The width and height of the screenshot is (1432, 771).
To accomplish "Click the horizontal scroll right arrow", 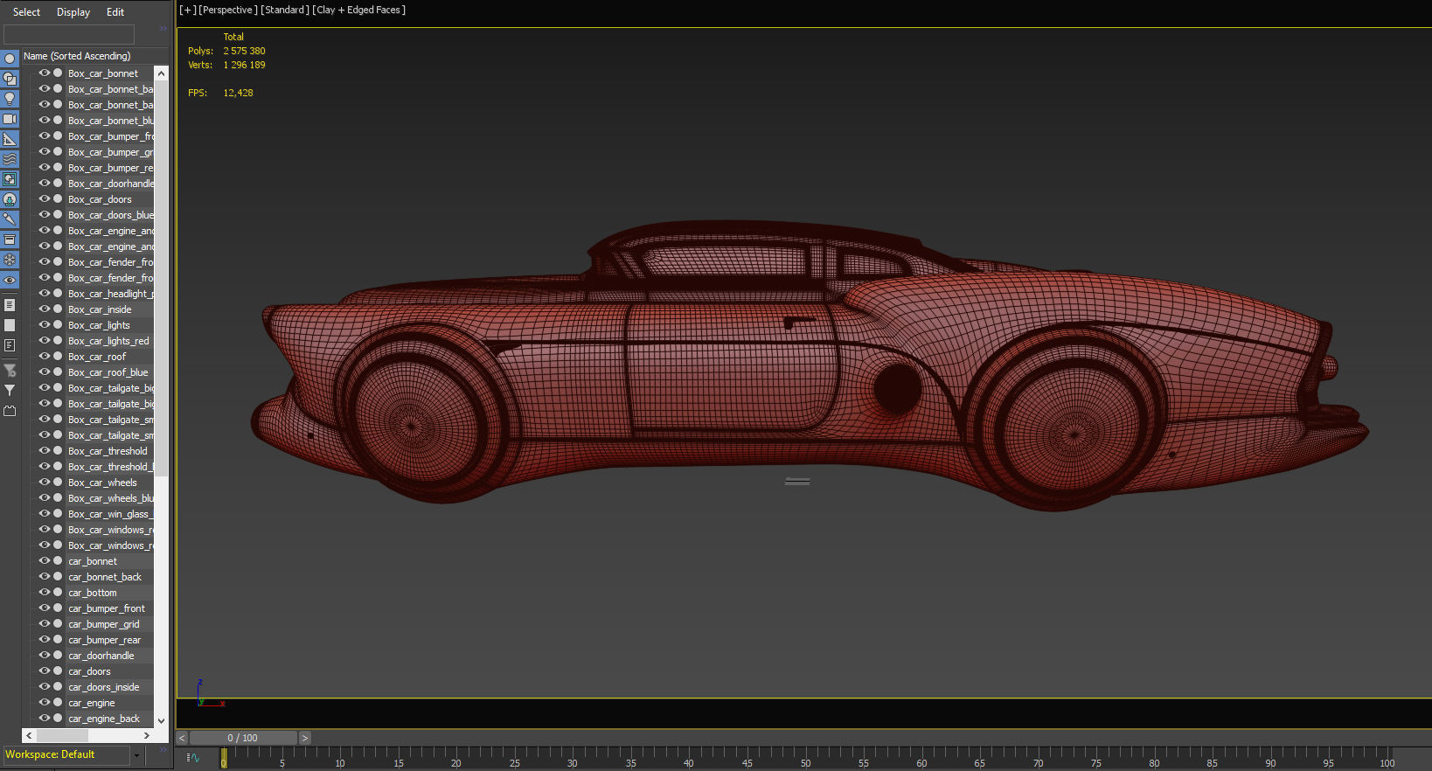I will (147, 736).
